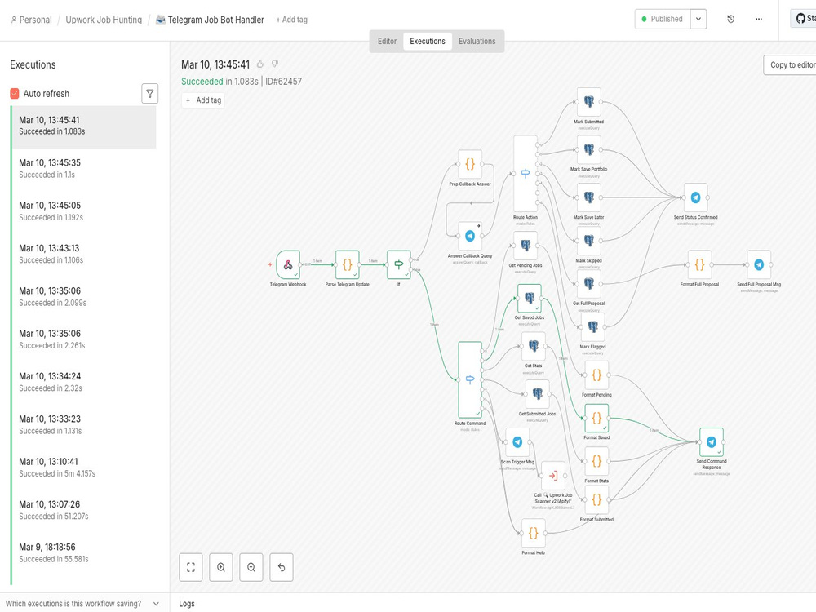This screenshot has width=816, height=612.
Task: Click the GitHub Star button
Action: (804, 19)
